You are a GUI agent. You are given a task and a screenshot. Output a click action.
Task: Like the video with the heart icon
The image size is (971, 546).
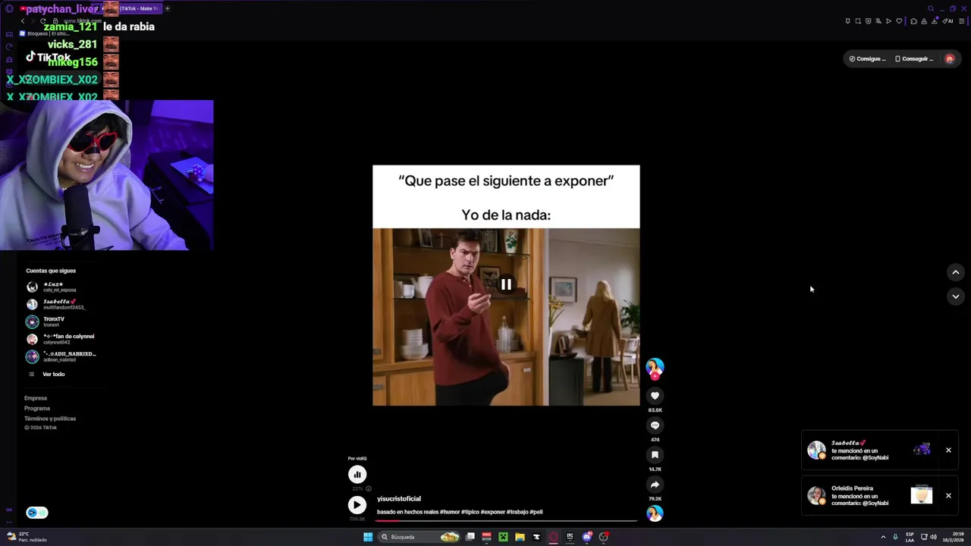coord(655,396)
